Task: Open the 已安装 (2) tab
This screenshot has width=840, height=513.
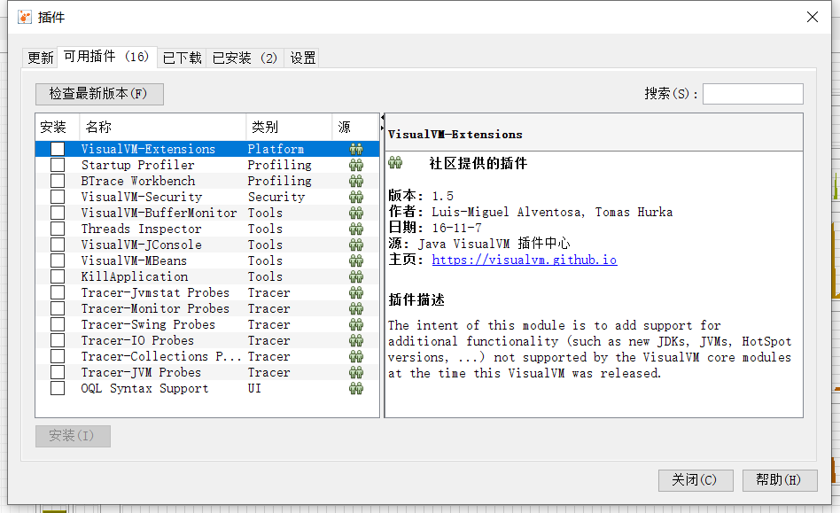Action: click(x=245, y=58)
